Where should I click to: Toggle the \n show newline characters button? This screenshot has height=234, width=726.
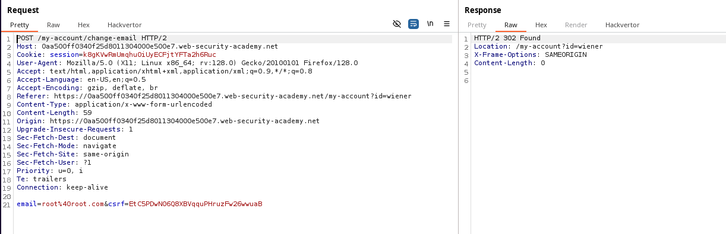coord(430,24)
